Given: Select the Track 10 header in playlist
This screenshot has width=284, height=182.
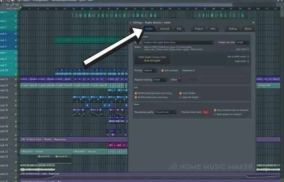Looking at the screenshot, I should click(x=9, y=72).
